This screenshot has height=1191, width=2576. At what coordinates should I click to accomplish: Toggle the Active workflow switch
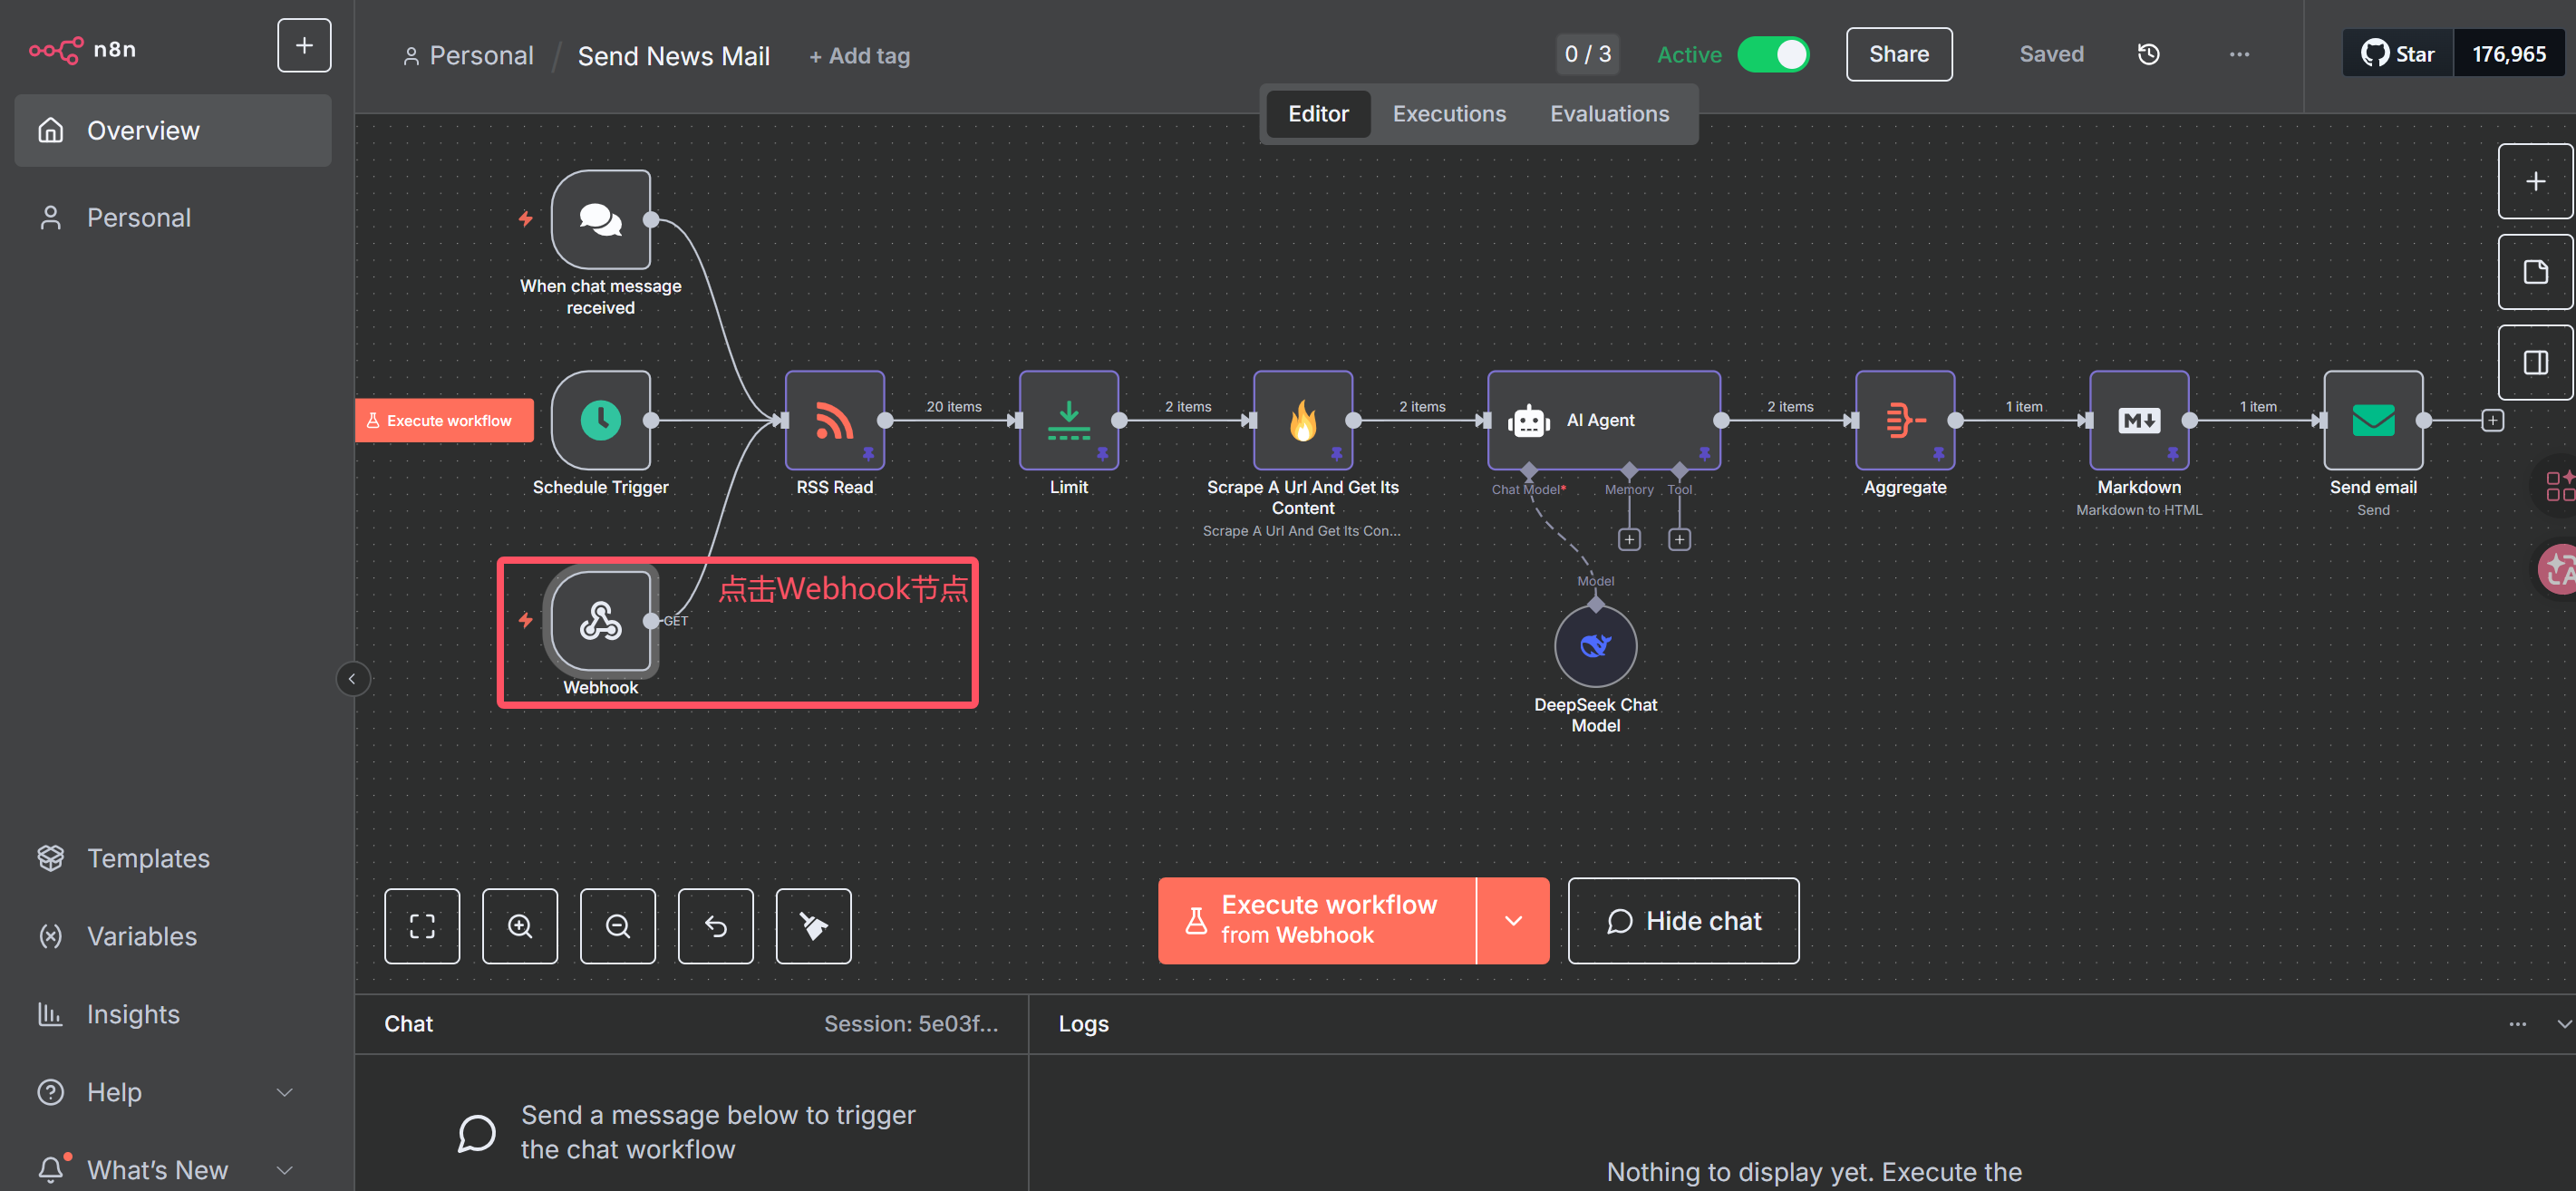click(1773, 55)
